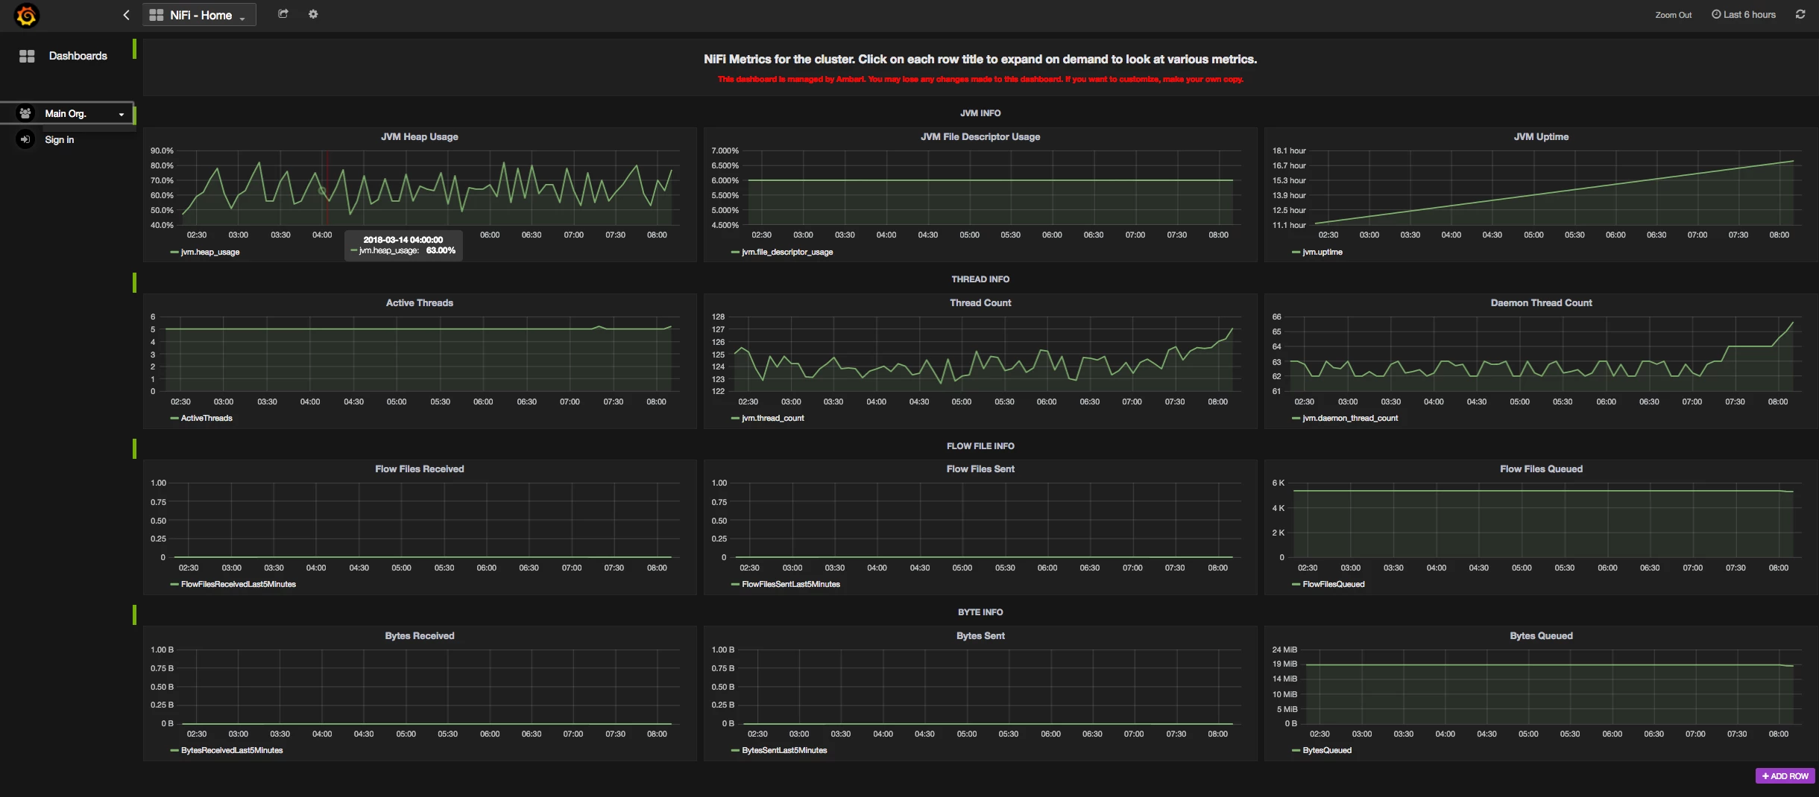
Task: Toggle the FlowFilesQueued legend series
Action: tap(1334, 585)
